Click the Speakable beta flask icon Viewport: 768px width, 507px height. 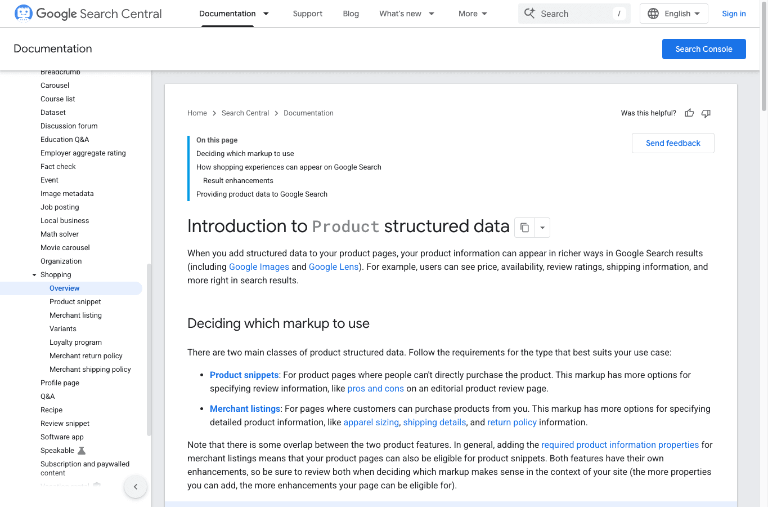[82, 451]
